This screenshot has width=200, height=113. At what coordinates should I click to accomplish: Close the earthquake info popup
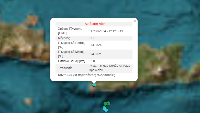tap(135, 21)
